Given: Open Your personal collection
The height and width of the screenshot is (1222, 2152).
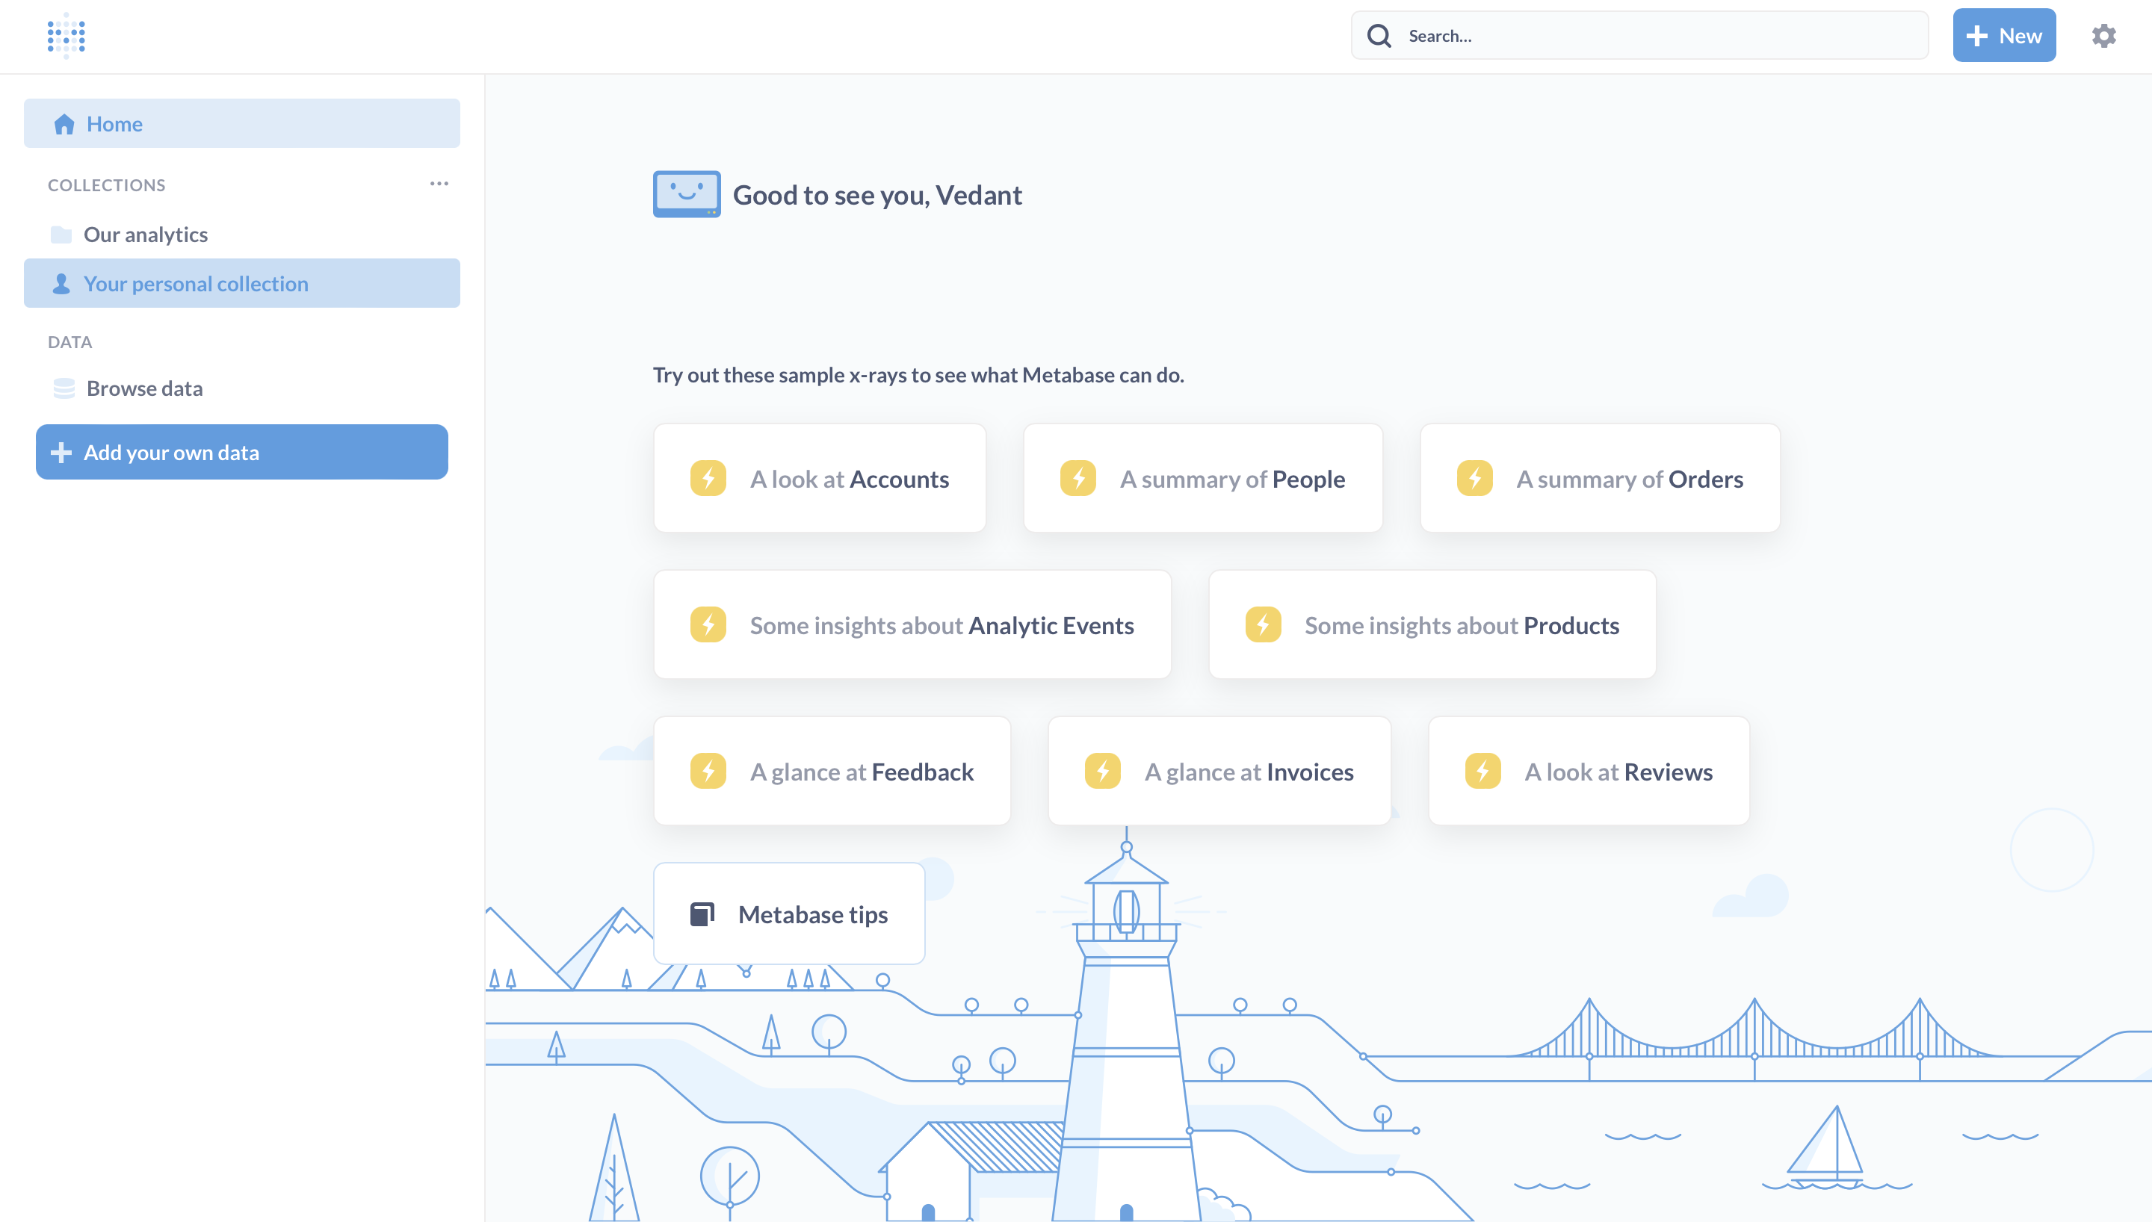Looking at the screenshot, I should click(x=241, y=284).
